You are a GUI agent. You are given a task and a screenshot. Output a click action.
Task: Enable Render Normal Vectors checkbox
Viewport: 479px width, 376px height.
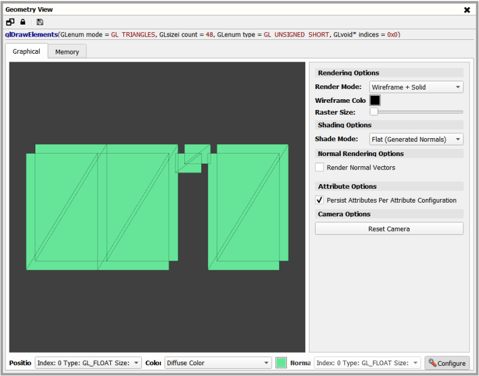tap(320, 167)
